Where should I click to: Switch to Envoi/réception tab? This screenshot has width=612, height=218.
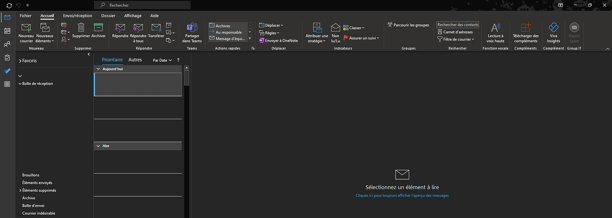point(78,16)
